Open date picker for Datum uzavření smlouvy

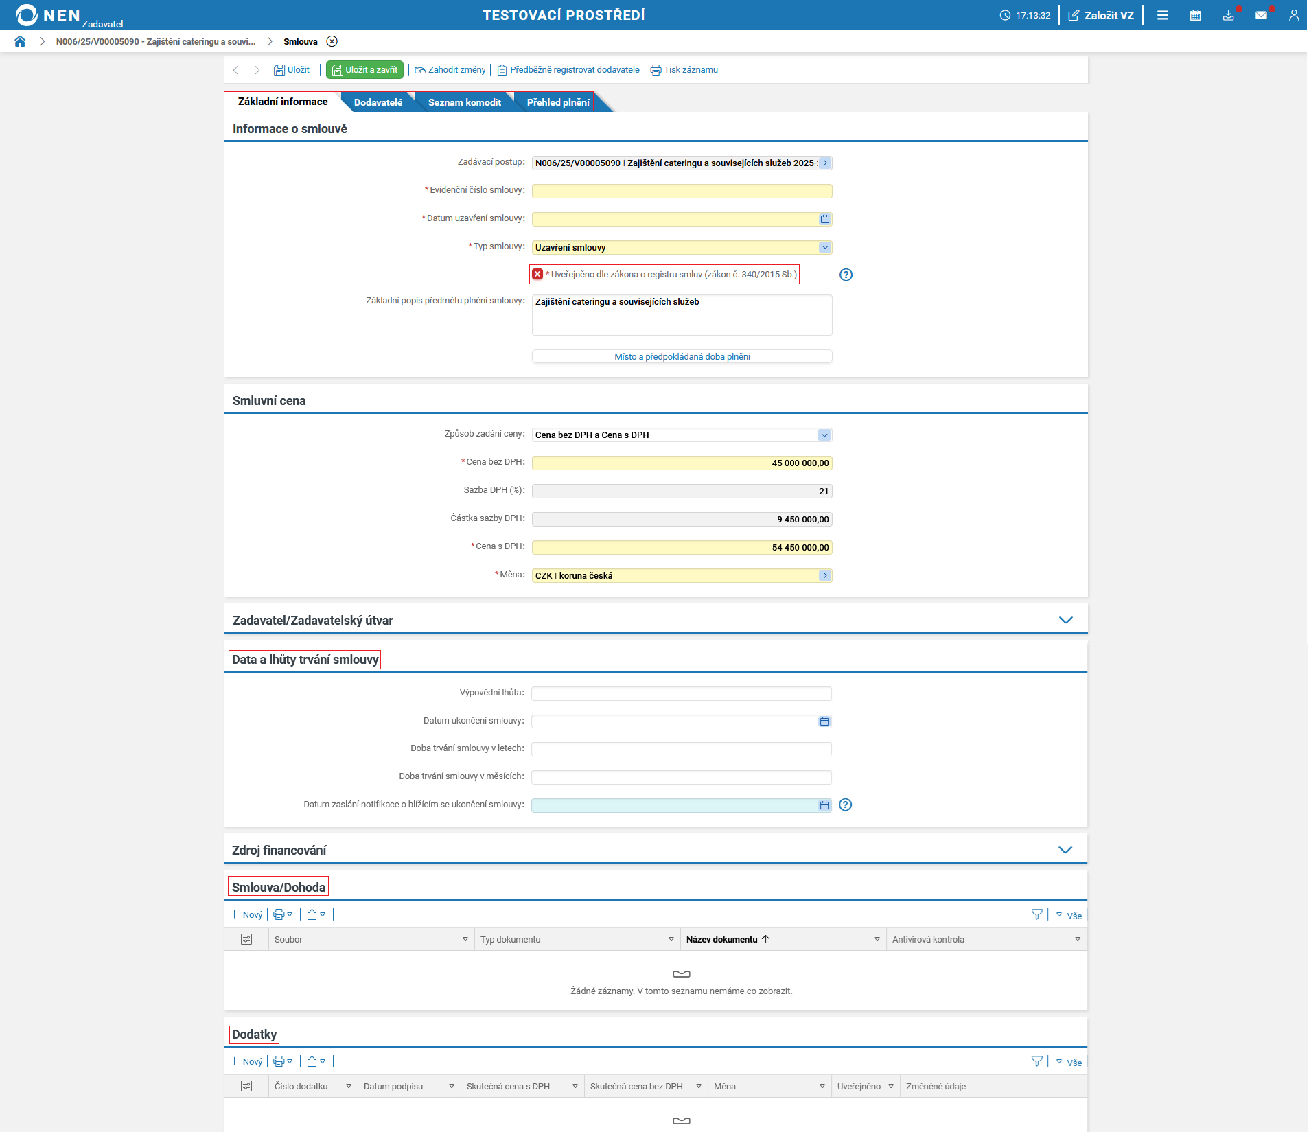(x=824, y=219)
